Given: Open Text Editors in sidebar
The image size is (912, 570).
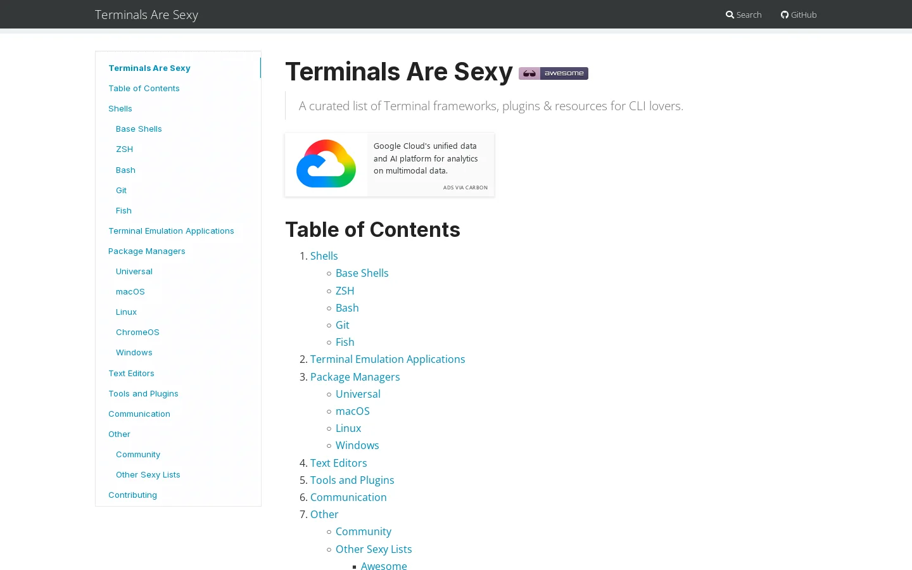Looking at the screenshot, I should [131, 373].
